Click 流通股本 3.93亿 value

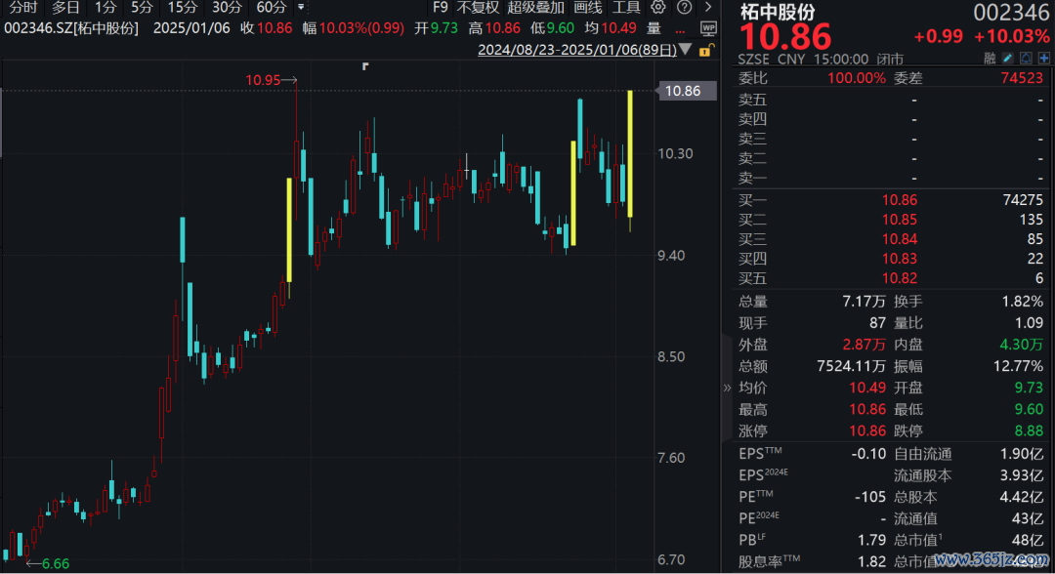point(1022,475)
